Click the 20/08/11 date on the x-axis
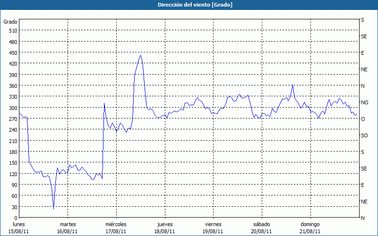 coord(261,231)
